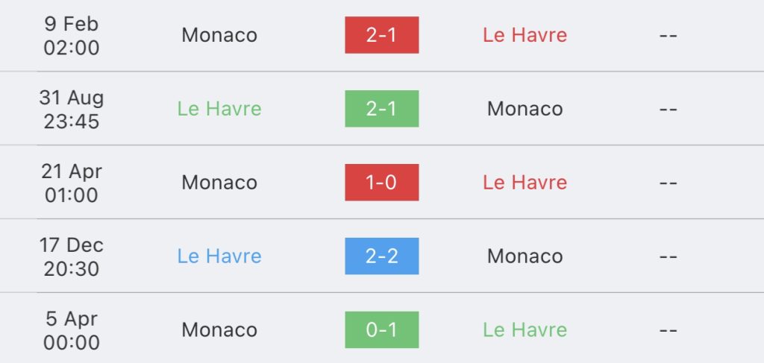Viewport: 764px width, 363px height.
Task: Open the green 2-1 score on 31 Aug
Action: (381, 109)
